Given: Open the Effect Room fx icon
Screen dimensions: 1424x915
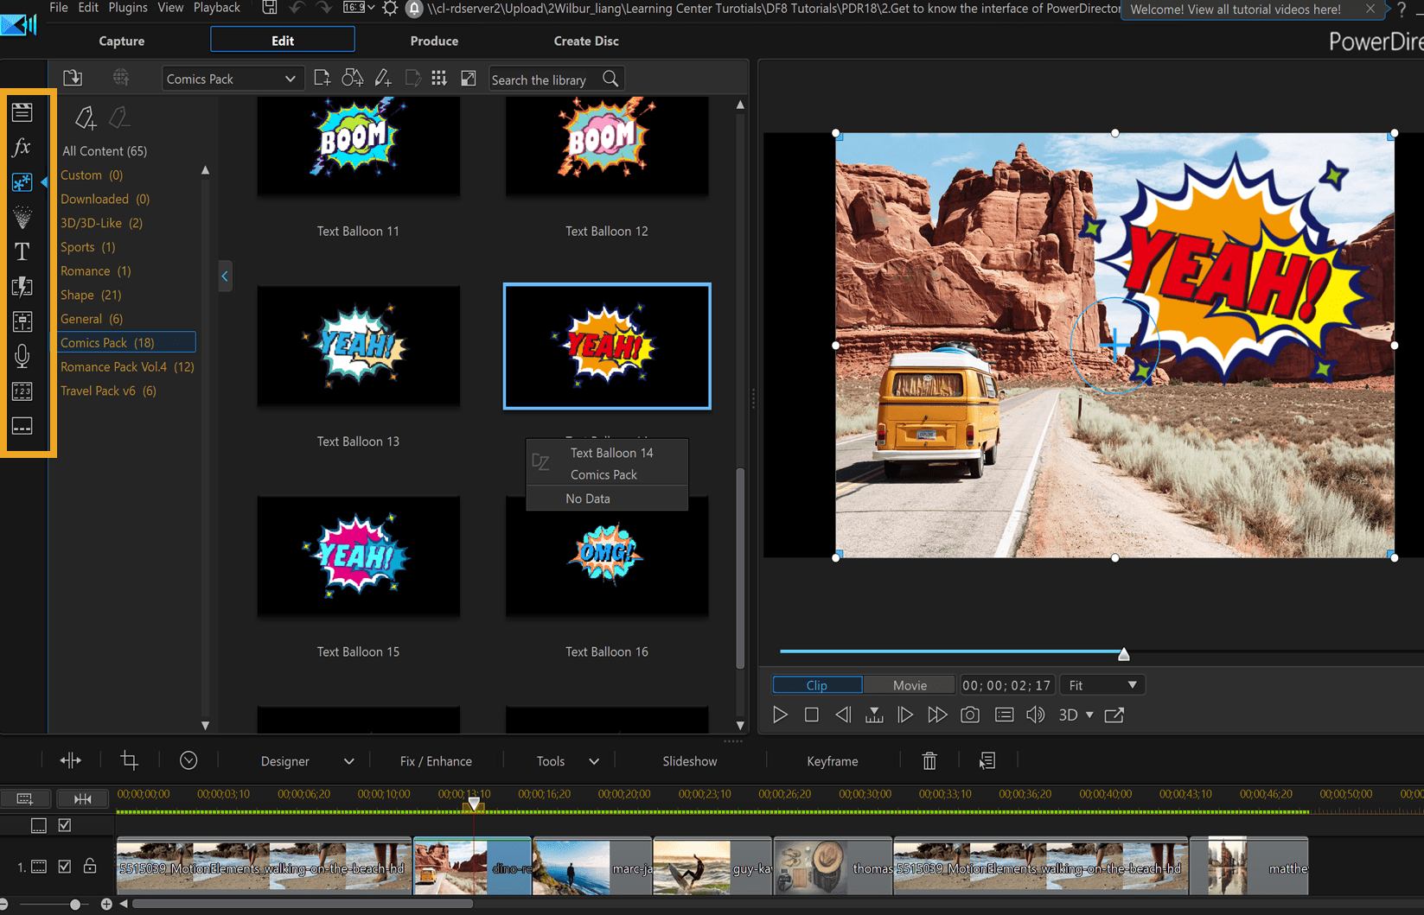Looking at the screenshot, I should [x=22, y=147].
